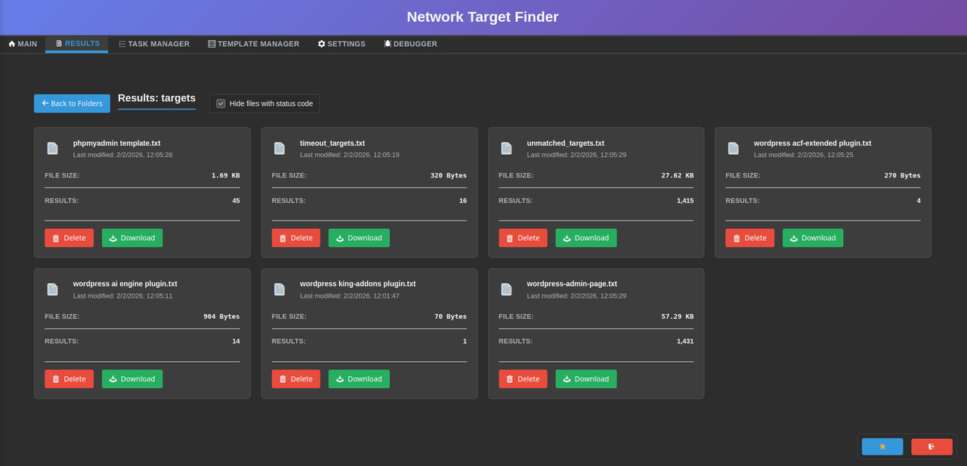Download timeout_targets.txt file
Viewport: 967px width, 466px height.
tap(359, 238)
